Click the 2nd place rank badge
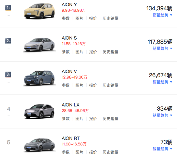Screen dimensions: 177x158 (8, 41)
